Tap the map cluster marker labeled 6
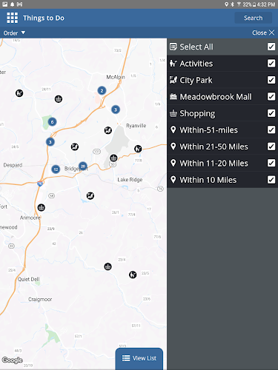 (x=52, y=122)
